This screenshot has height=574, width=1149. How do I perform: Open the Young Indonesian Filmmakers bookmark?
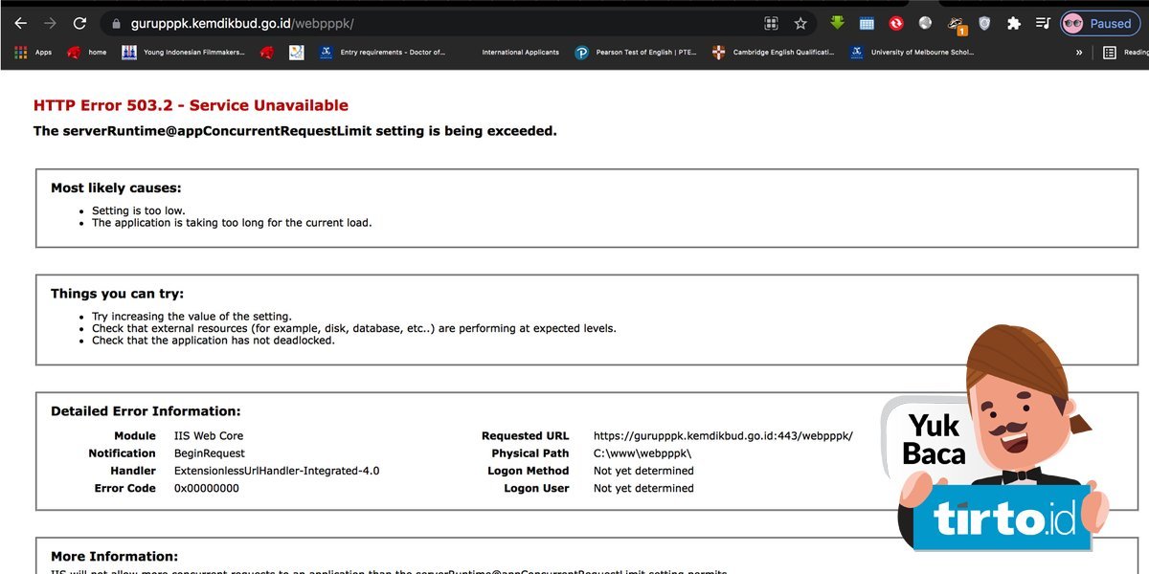tap(184, 53)
